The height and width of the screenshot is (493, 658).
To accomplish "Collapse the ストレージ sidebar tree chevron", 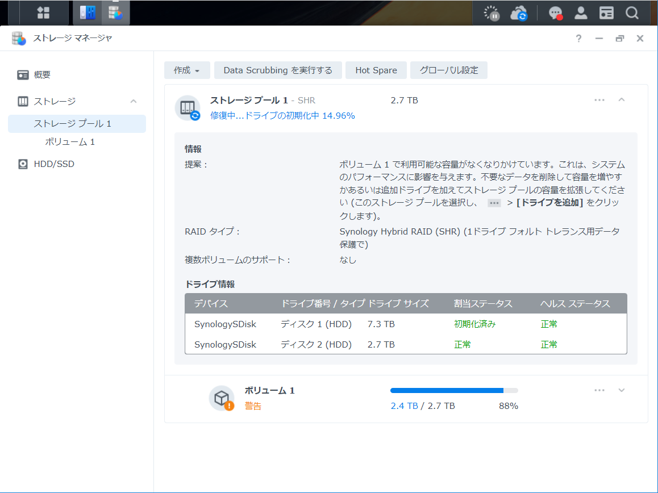I will (134, 101).
